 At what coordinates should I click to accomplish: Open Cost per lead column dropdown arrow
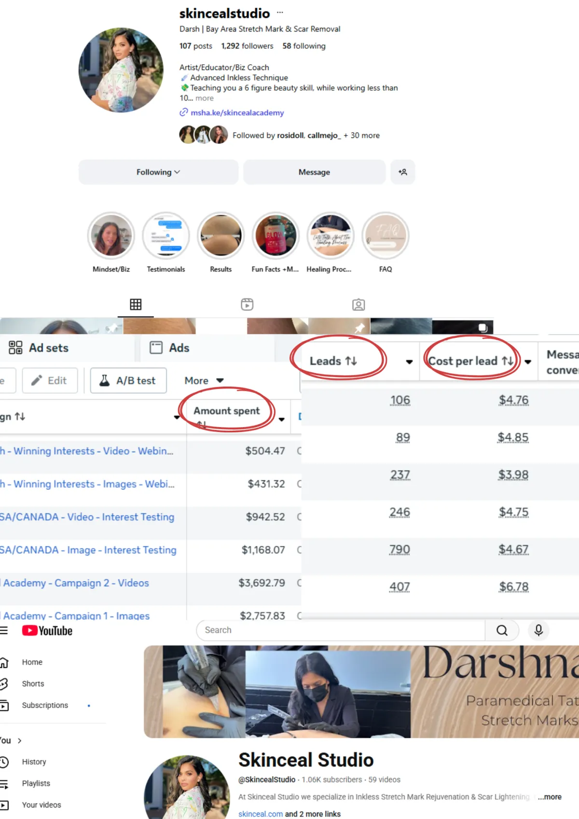coord(528,361)
